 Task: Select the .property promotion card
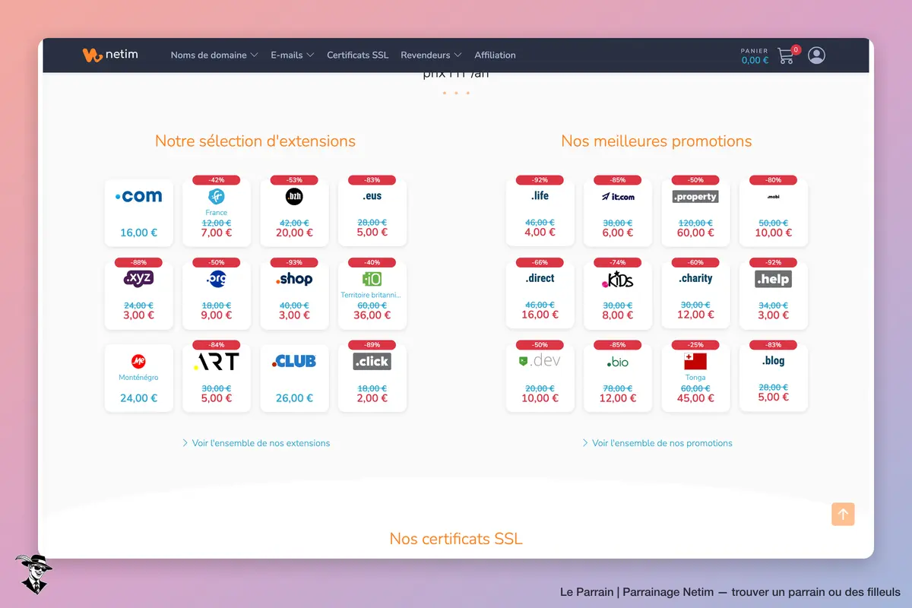click(x=695, y=213)
